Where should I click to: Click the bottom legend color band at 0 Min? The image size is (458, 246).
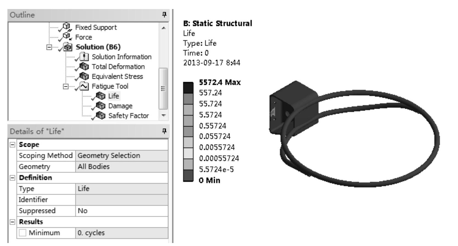(x=188, y=176)
